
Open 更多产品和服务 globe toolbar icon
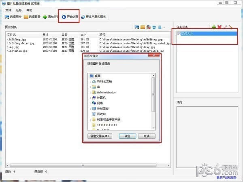tap(83, 17)
